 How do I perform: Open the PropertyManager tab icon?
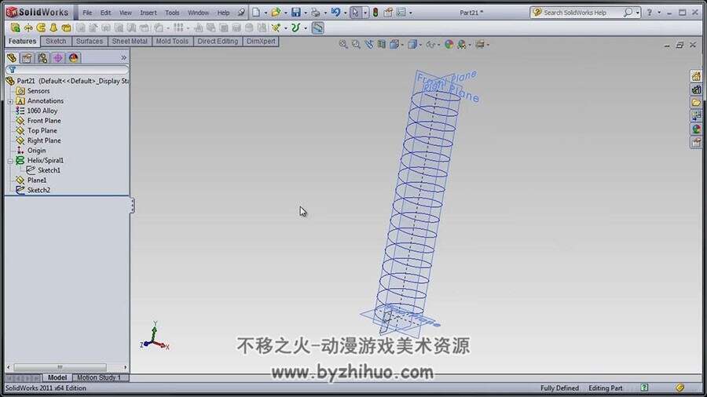(x=27, y=58)
